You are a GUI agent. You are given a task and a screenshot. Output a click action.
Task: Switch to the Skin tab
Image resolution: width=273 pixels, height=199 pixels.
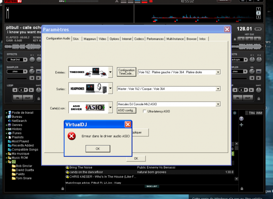(76, 39)
